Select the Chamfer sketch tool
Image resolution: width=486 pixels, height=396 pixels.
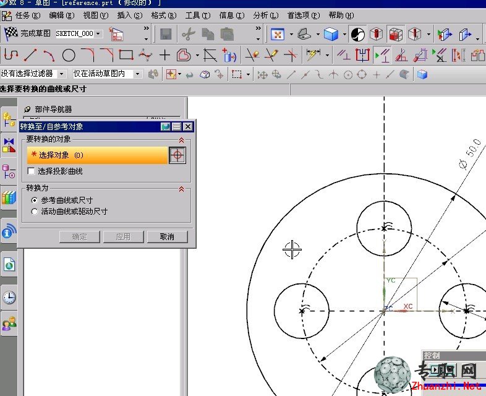pos(107,55)
